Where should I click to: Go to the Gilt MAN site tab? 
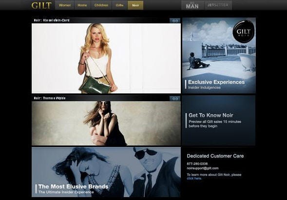point(192,5)
